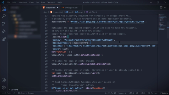The width and height of the screenshot is (169, 95).
Task: Click HTML language mode selector
Action: (143, 93)
